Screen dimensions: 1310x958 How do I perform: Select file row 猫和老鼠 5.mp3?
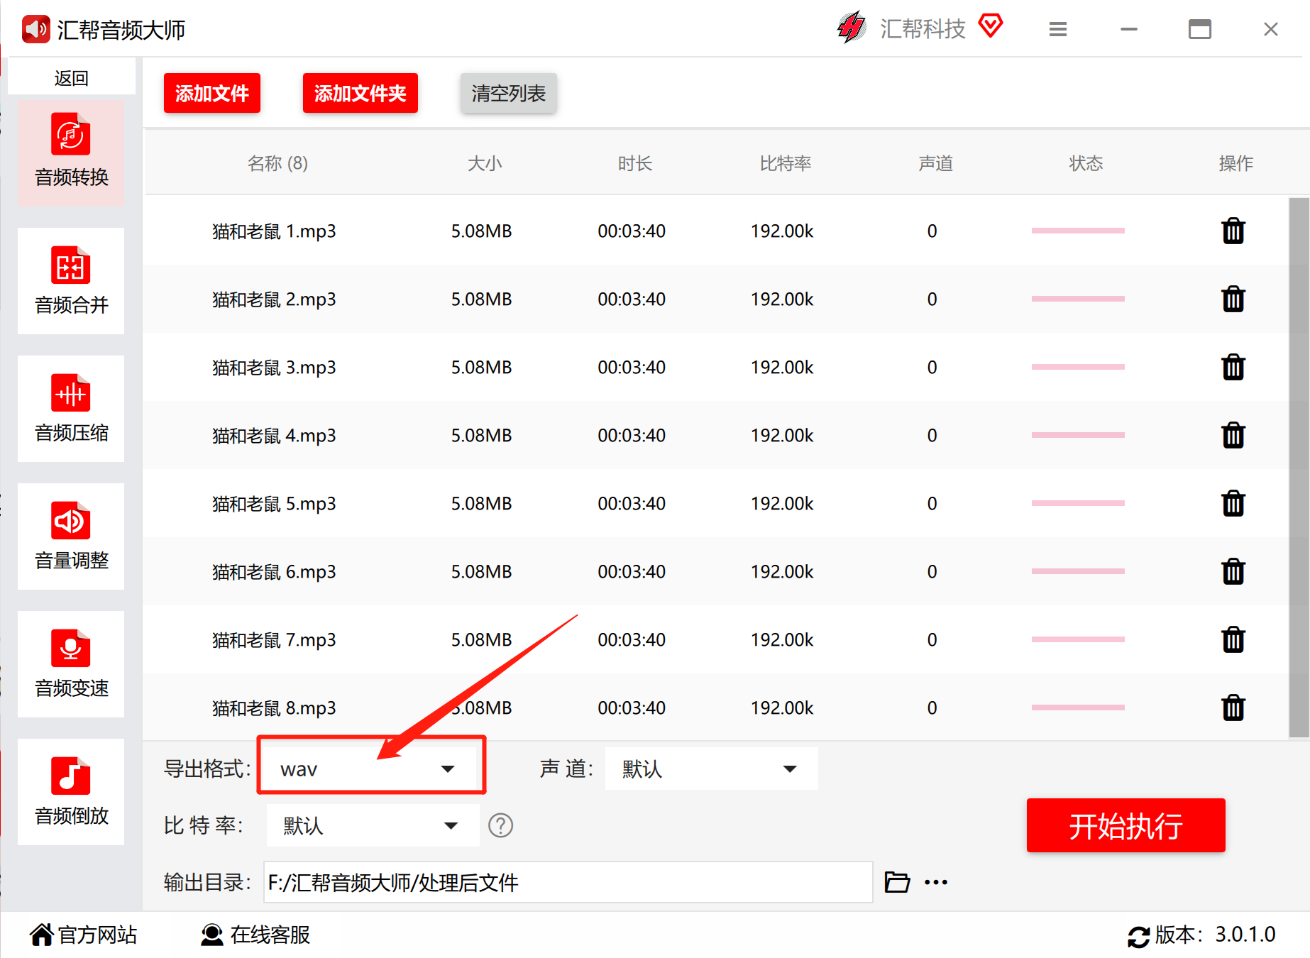tap(715, 503)
